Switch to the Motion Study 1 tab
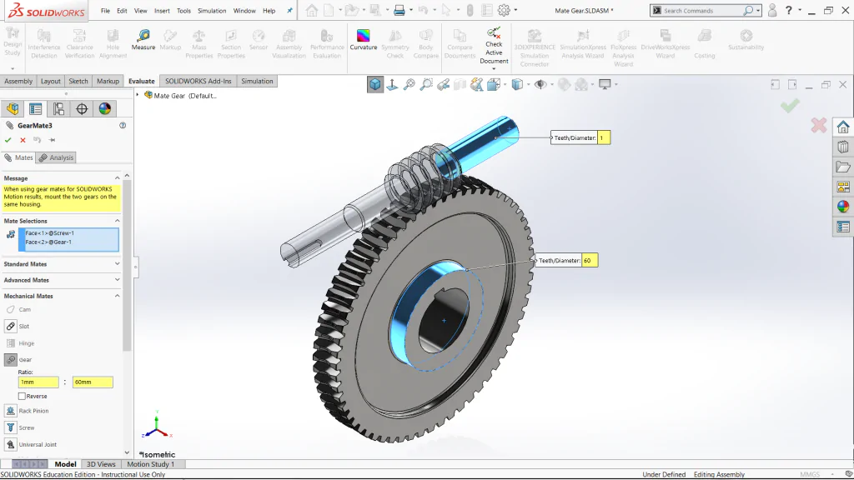This screenshot has height=480, width=854. (x=151, y=464)
